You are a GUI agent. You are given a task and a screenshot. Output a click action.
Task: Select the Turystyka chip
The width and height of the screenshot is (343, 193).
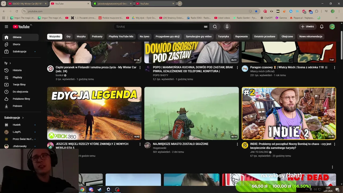click(223, 36)
